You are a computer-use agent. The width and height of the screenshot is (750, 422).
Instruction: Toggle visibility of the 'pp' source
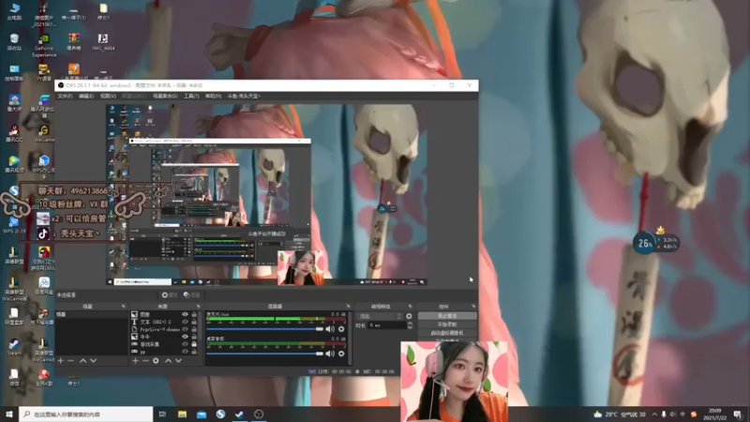click(x=185, y=352)
